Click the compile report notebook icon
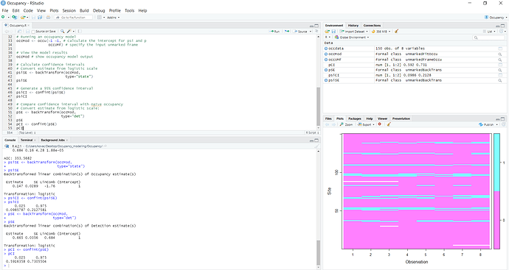 click(80, 32)
